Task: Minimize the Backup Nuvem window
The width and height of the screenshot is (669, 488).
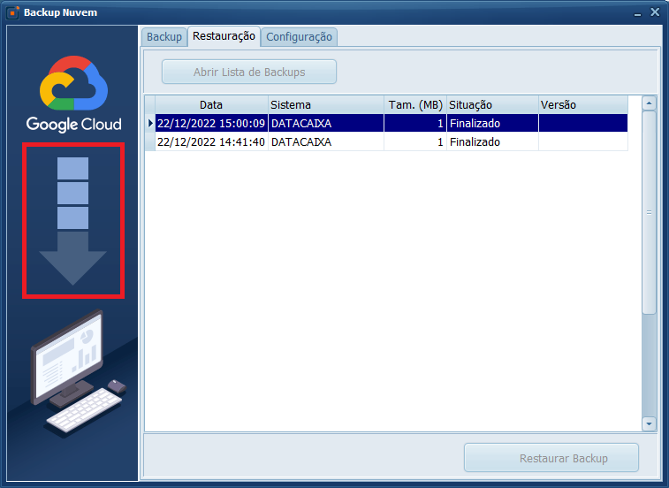Action: pos(637,13)
